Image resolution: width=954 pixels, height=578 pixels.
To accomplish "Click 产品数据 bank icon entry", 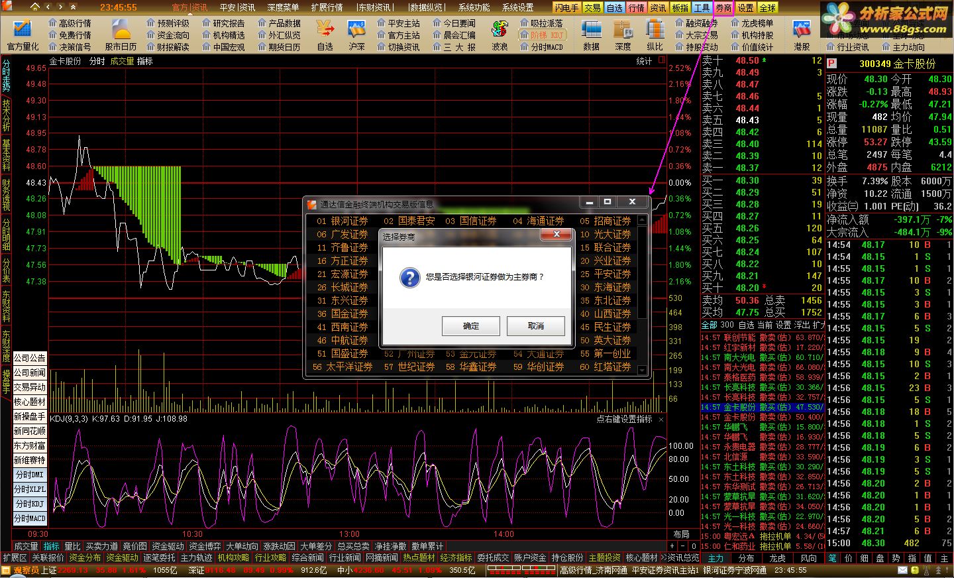I will pyautogui.click(x=279, y=23).
